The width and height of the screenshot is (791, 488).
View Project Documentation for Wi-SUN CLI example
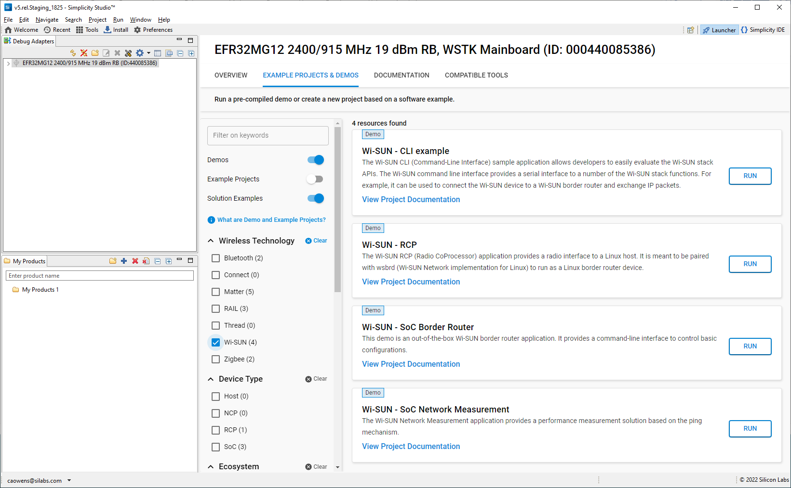(411, 199)
